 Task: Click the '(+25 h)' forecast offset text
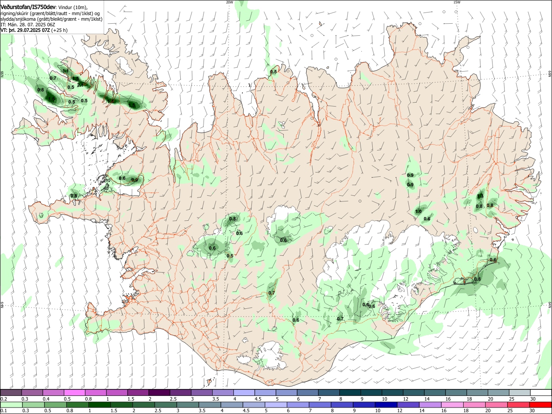click(59, 30)
